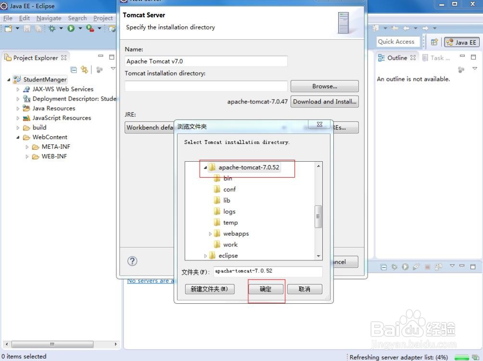Click the Debug bug toolbar icon
This screenshot has width=483, height=361.
coord(52,28)
